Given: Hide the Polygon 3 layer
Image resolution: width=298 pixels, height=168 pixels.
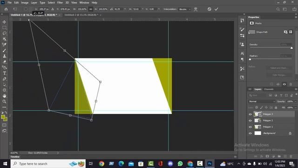Looking at the screenshot, I should [x=250, y=114].
